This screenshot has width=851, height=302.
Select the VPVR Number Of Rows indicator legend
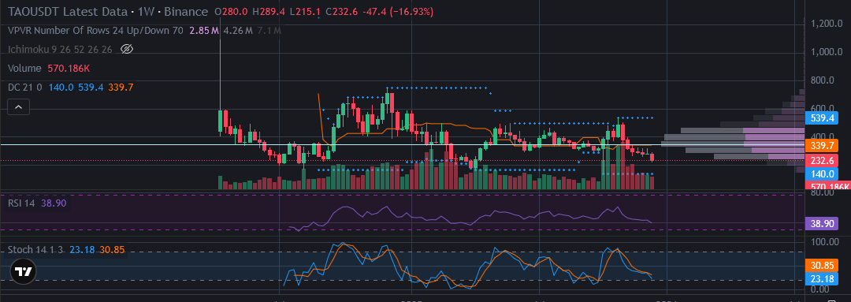pyautogui.click(x=95, y=31)
